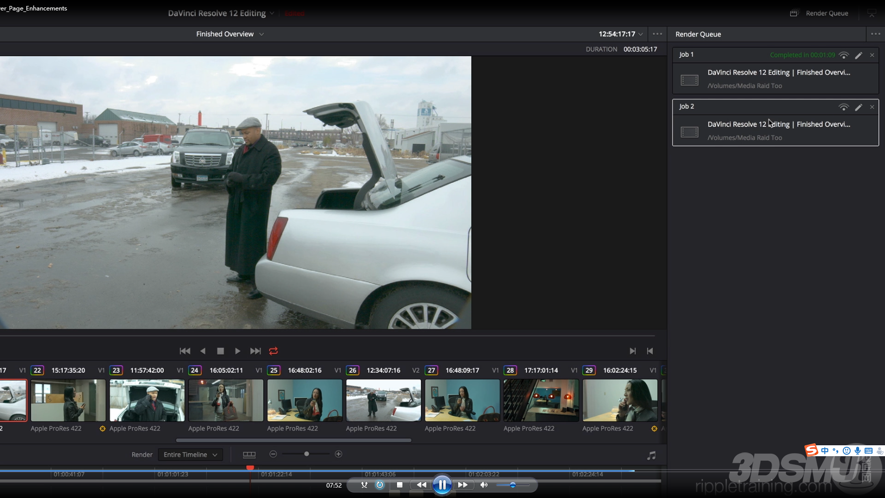Click clip number badge 24
This screenshot has width=885, height=498.
coord(195,370)
